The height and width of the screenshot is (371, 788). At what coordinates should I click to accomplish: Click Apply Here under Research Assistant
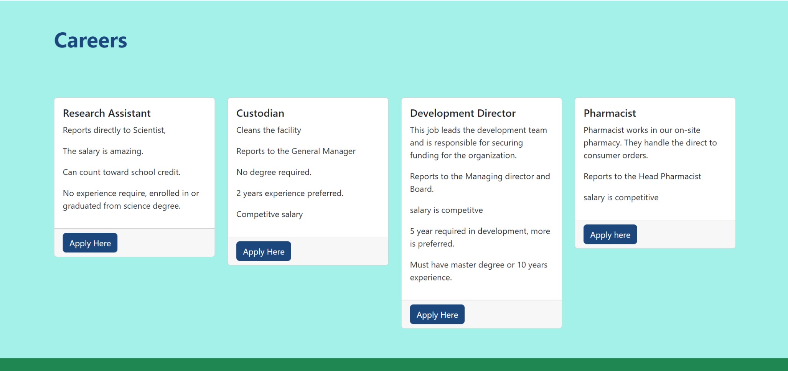(x=90, y=243)
